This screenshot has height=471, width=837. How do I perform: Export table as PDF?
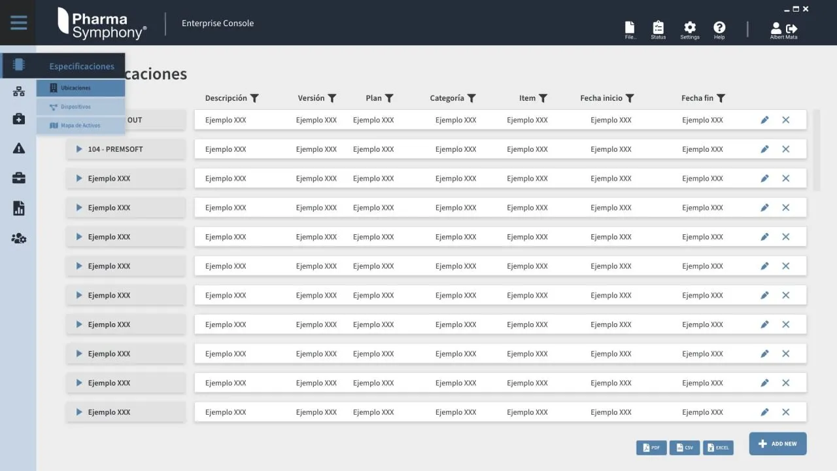pyautogui.click(x=651, y=447)
